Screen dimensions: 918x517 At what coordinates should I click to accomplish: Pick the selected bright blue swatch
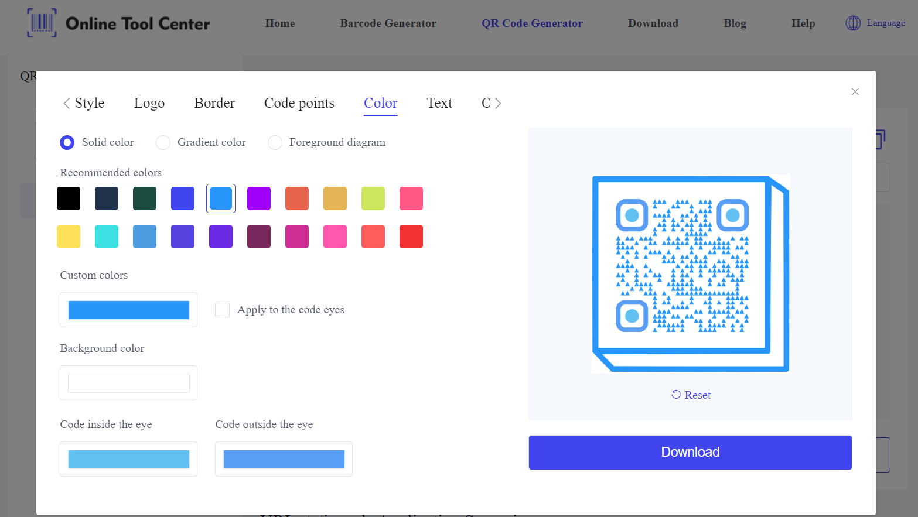point(221,198)
